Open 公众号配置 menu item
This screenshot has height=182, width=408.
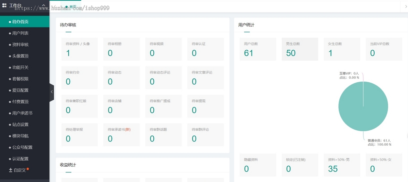[x=24, y=147]
